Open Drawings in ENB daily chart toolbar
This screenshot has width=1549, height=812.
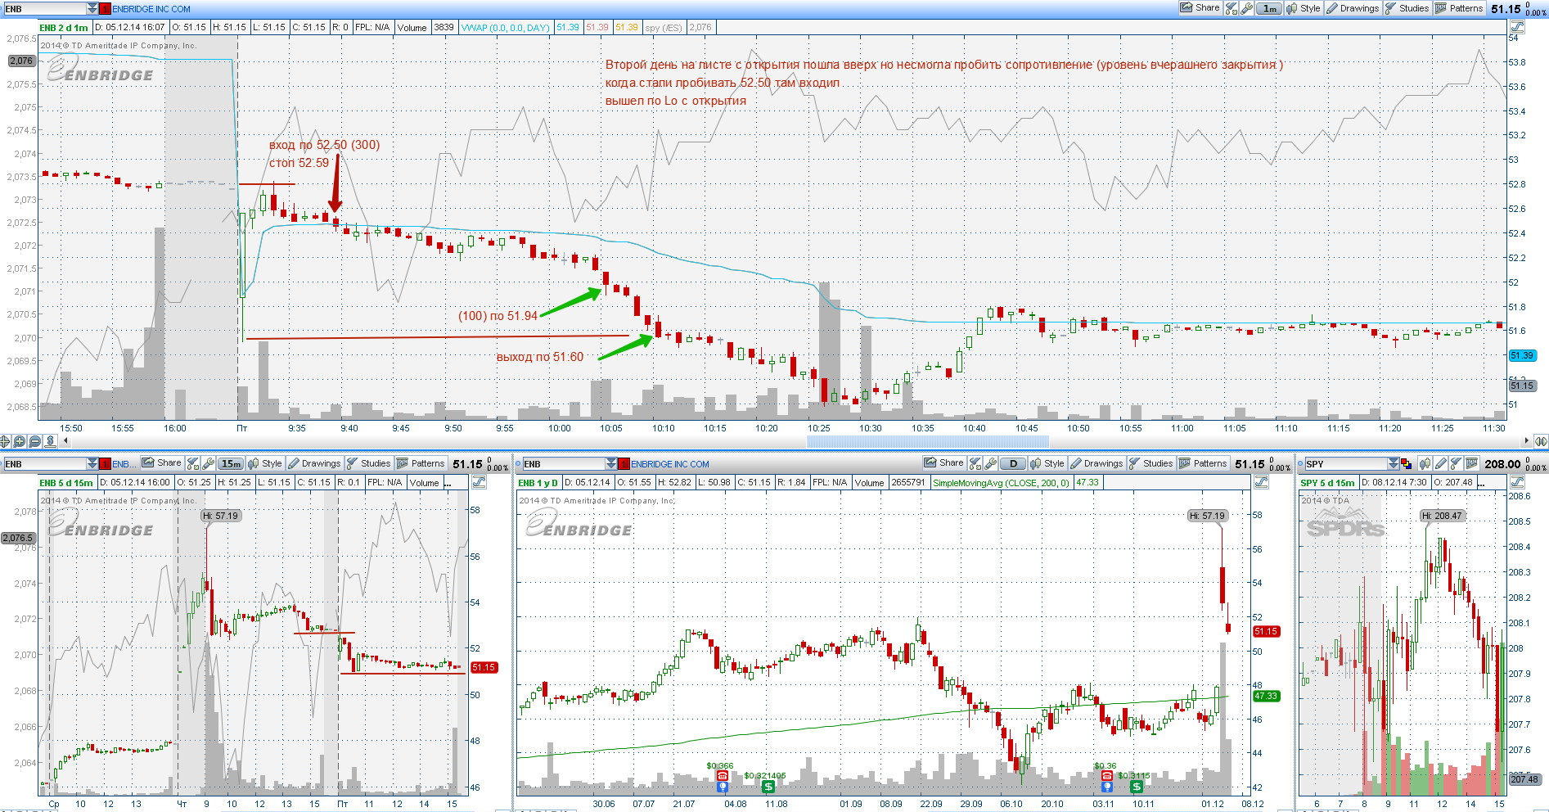click(x=1096, y=463)
